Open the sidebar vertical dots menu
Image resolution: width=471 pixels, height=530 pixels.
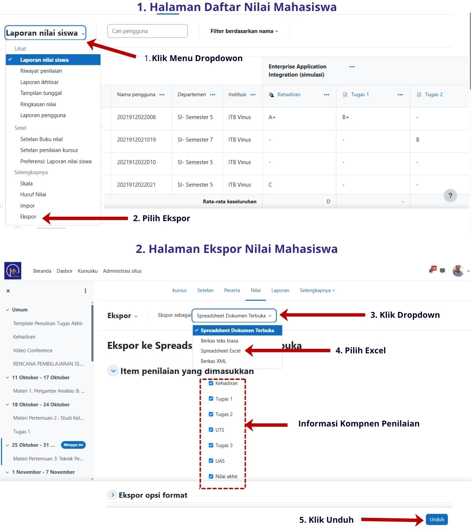click(86, 291)
